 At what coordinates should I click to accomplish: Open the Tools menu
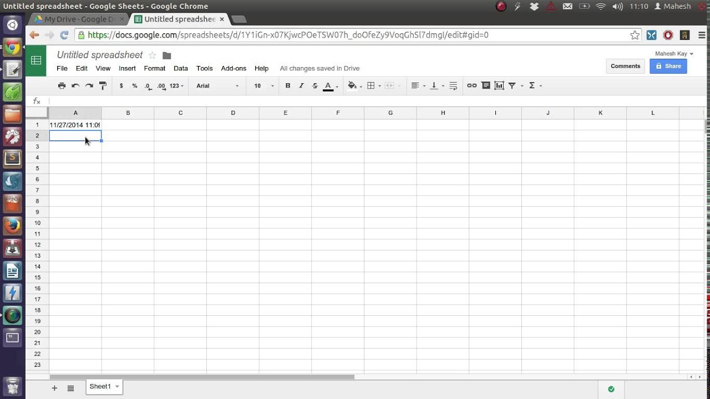(x=205, y=69)
